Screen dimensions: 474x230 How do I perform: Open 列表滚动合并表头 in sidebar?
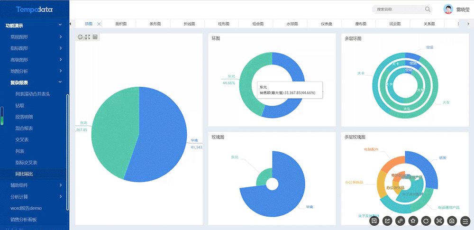tap(33, 94)
